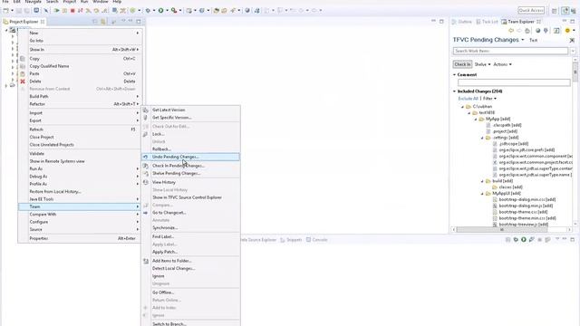
Task: Click the Go to Changeset arrow icon
Action: point(146,213)
